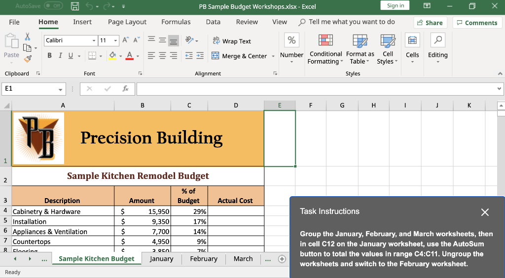
Task: Open Merge & Center dropdown arrow
Action: click(273, 56)
